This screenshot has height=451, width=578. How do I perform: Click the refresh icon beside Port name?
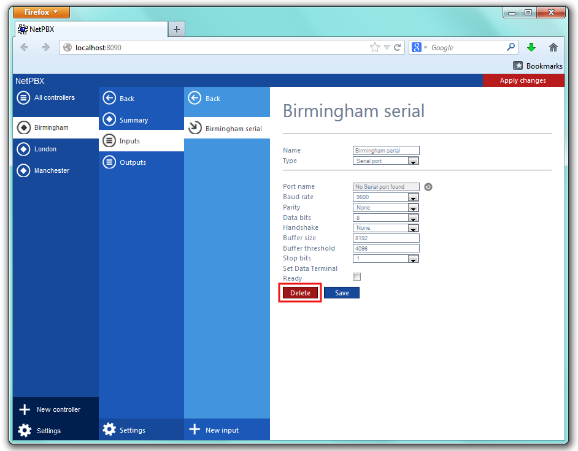pos(428,187)
